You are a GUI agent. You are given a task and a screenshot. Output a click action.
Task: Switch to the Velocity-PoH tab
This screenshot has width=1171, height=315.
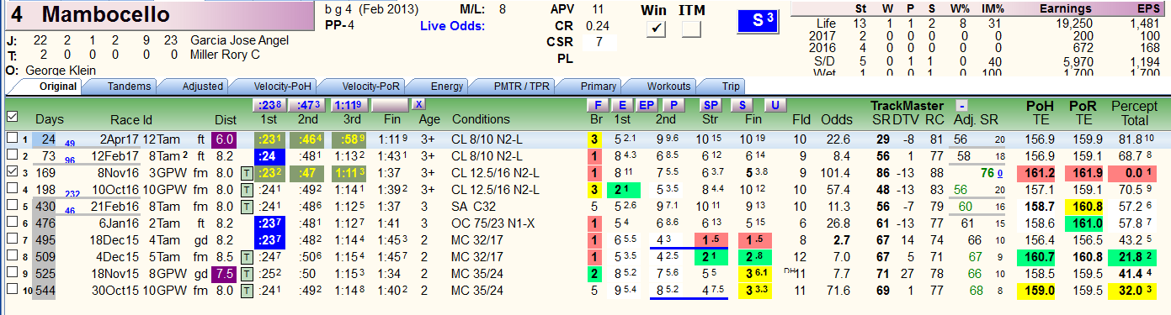tap(272, 87)
